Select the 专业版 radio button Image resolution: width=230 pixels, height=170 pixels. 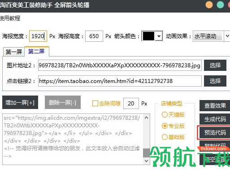point(165,126)
